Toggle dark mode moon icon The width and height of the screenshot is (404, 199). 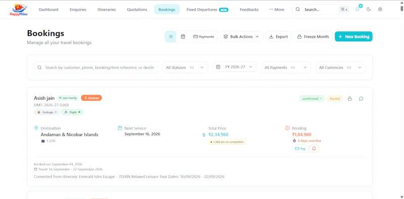click(369, 9)
